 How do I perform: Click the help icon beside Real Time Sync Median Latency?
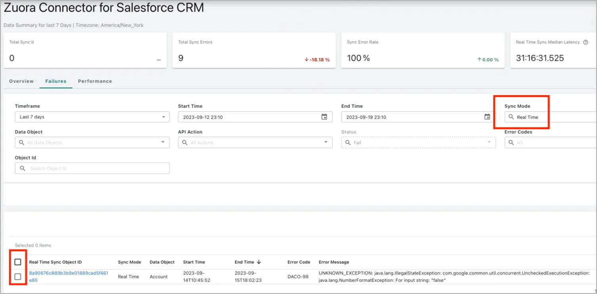tap(585, 42)
